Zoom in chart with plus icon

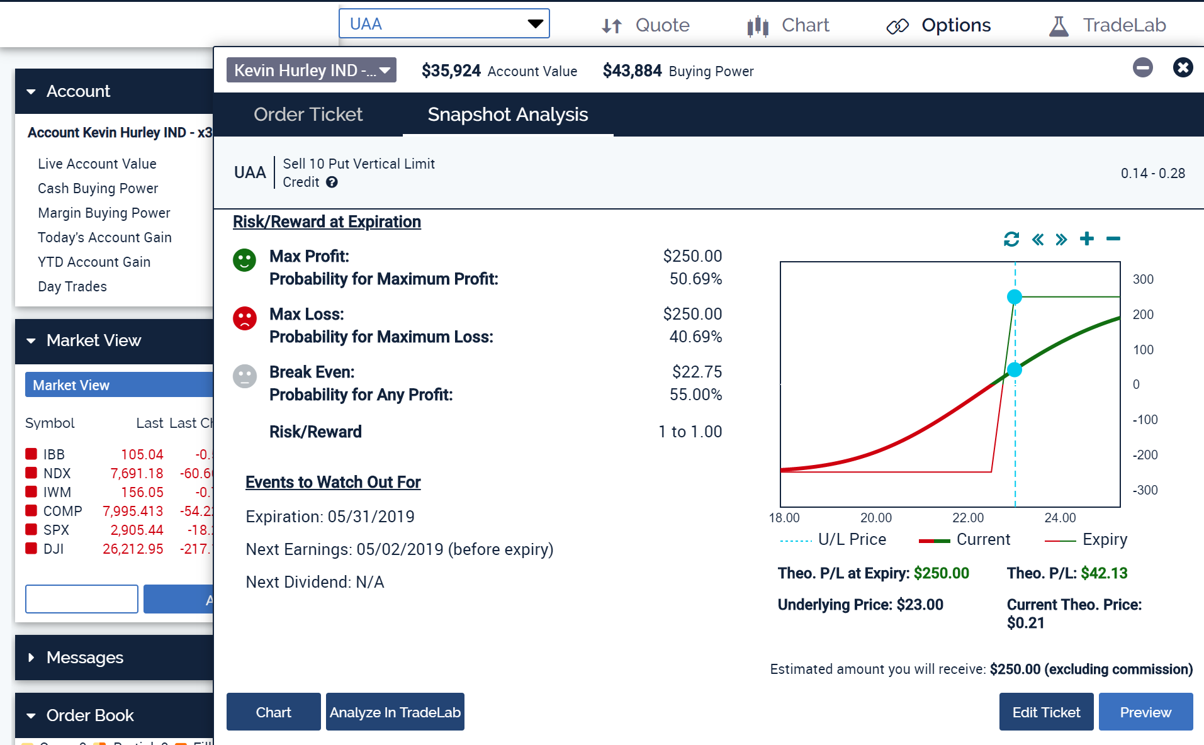(1086, 239)
